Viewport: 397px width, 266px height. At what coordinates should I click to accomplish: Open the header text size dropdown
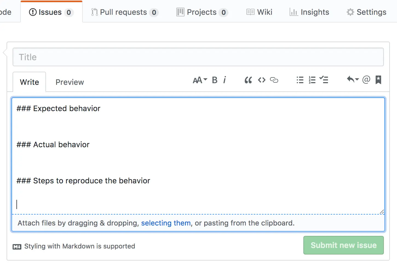pos(200,80)
